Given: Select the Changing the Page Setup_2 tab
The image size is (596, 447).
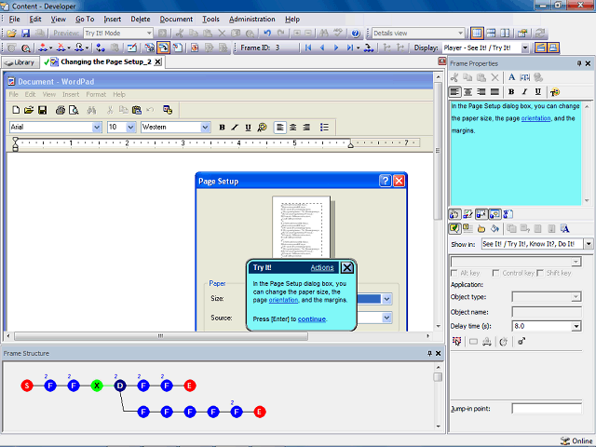Looking at the screenshot, I should [102, 62].
